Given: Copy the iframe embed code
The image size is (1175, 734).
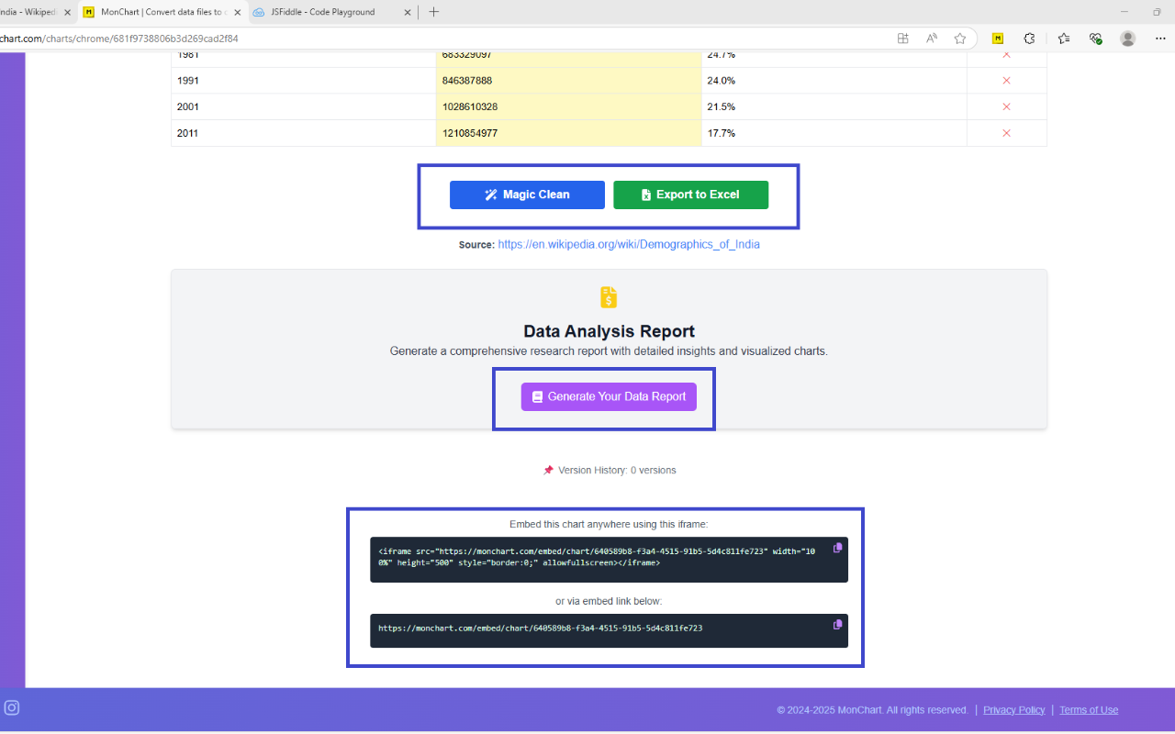Looking at the screenshot, I should tap(836, 547).
